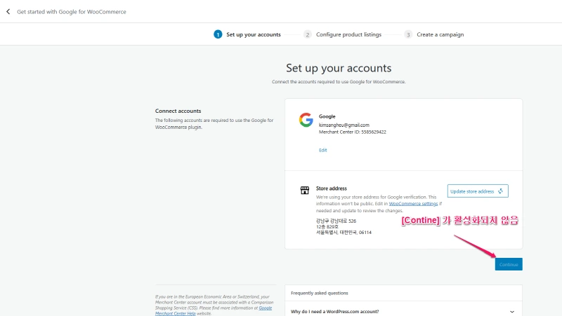Open WooCommerce settings link
The width and height of the screenshot is (562, 316).
413,204
